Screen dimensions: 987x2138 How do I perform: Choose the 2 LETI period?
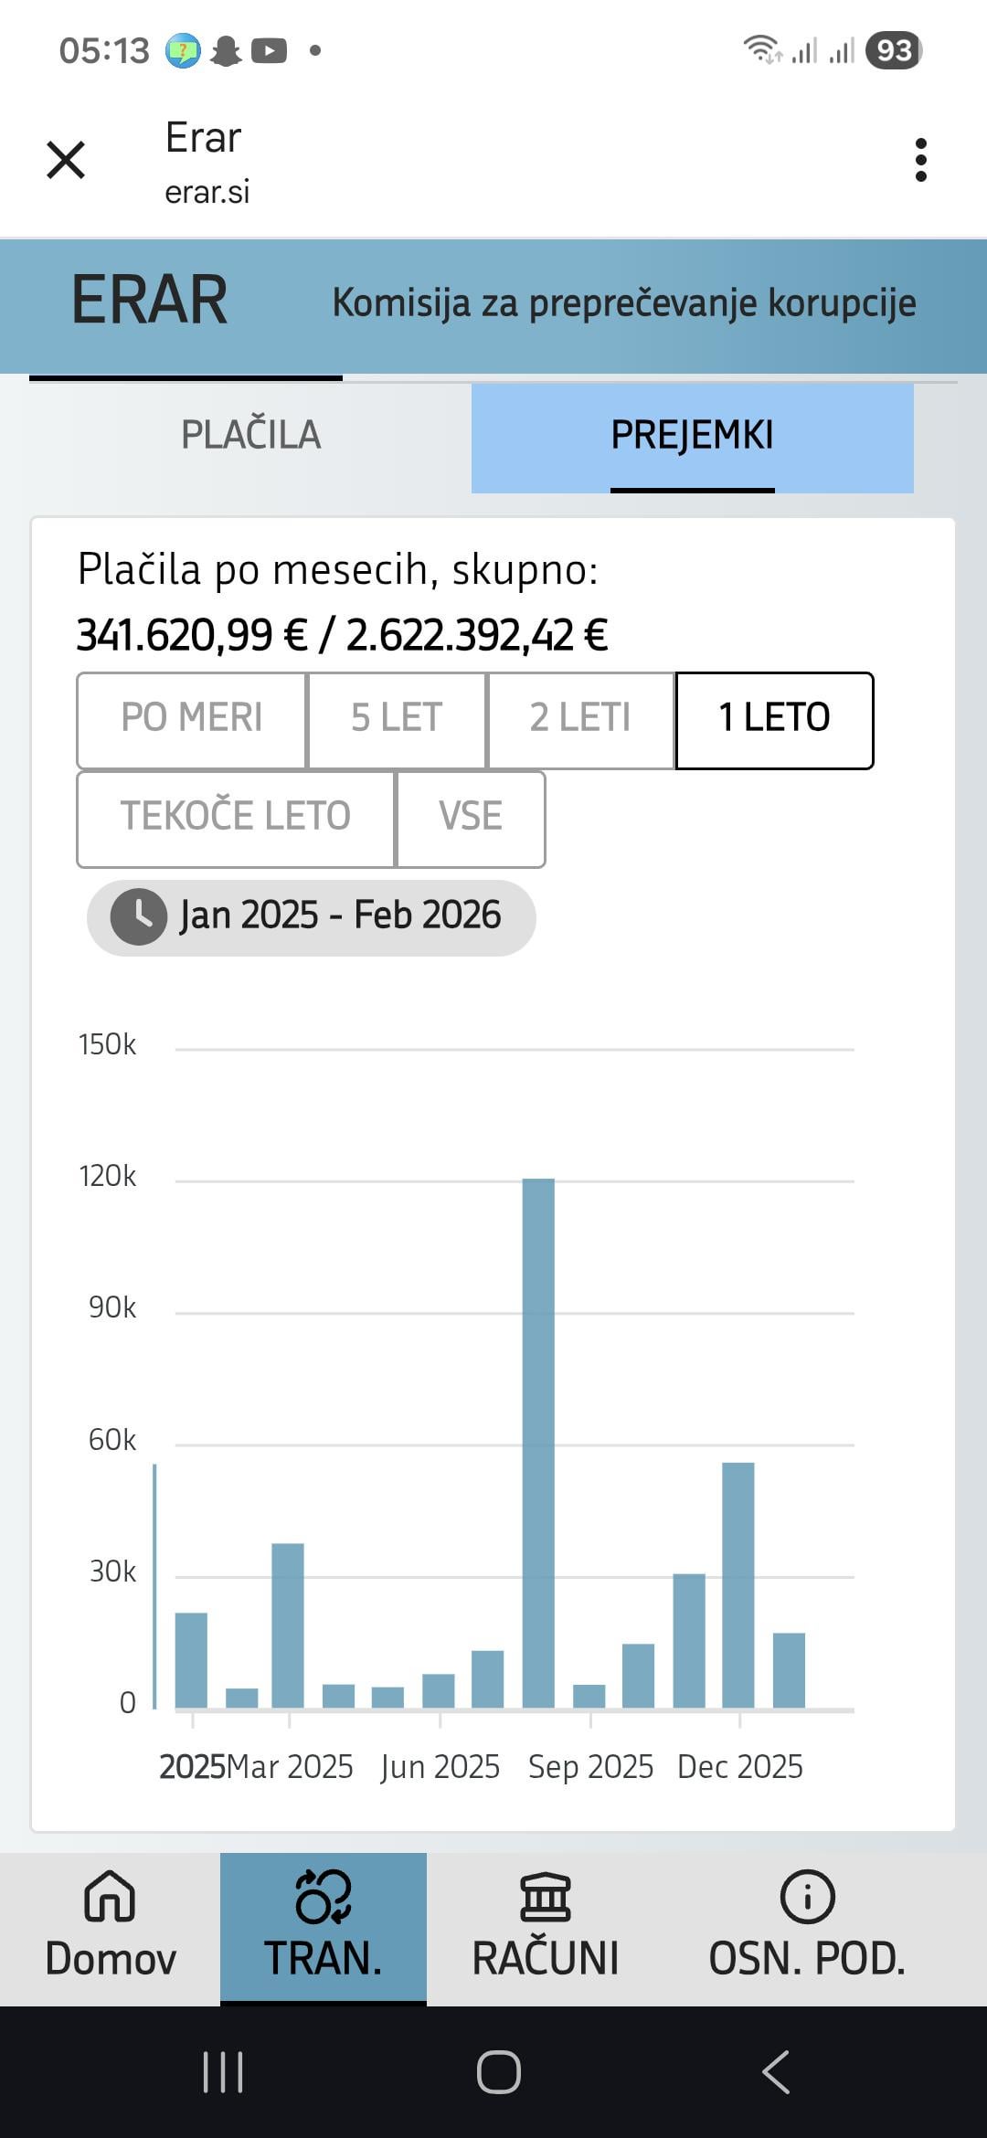click(x=580, y=720)
